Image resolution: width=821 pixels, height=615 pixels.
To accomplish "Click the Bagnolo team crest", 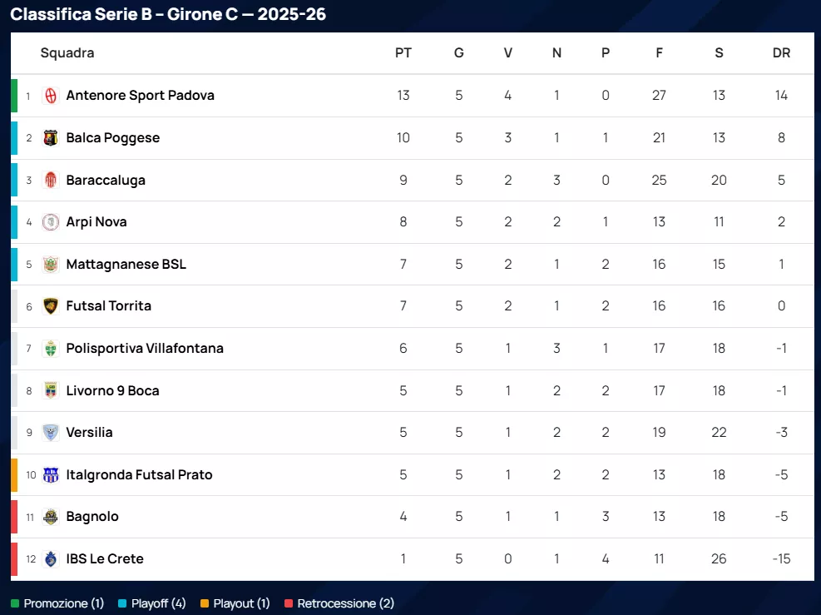I will (51, 517).
